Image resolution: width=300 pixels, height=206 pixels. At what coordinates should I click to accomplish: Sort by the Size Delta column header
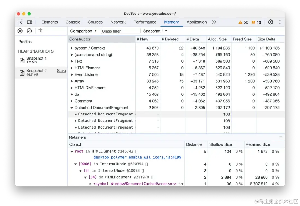click(270, 39)
